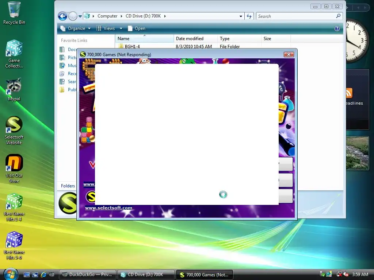This screenshot has height=280, width=374.
Task: Close the 700,000 Games not responding window
Action: click(289, 55)
